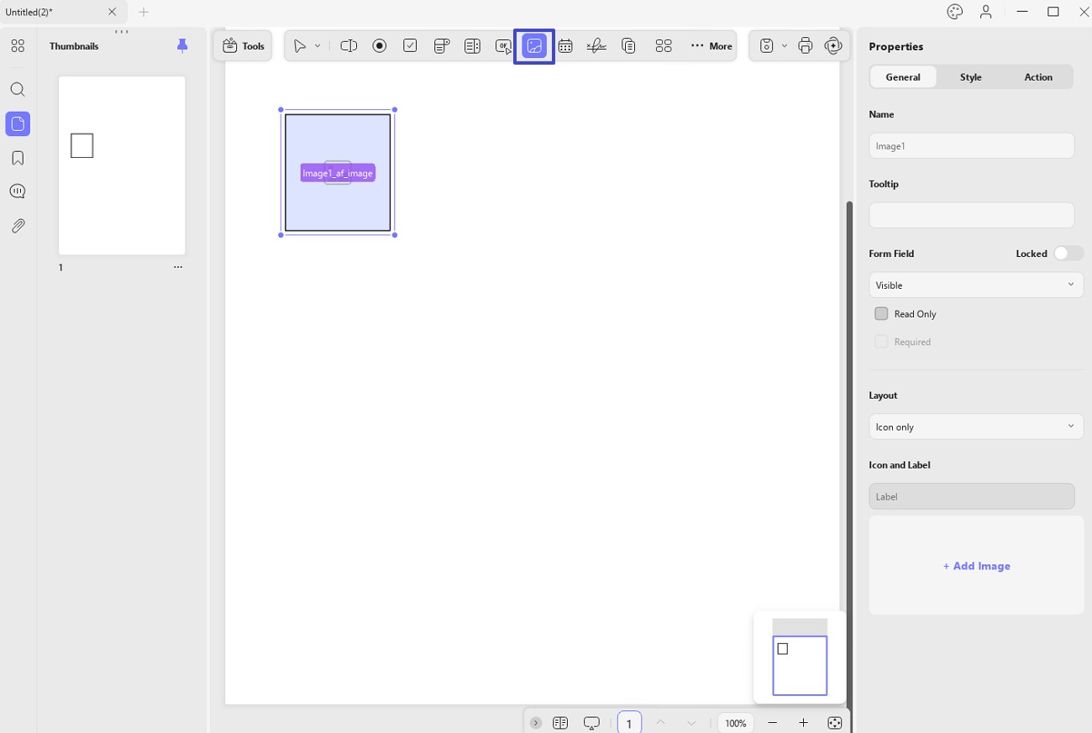Close the Untitled(2) tab

click(112, 12)
